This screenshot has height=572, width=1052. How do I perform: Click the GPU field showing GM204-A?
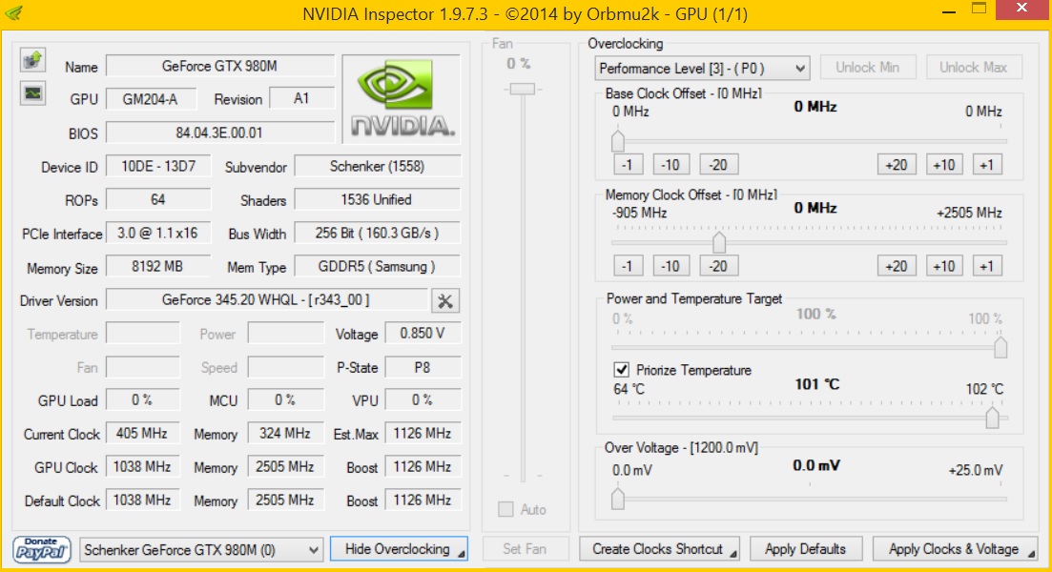coord(151,99)
